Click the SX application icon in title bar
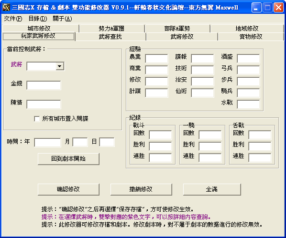Image resolution: width=286 pixels, height=238 pixels. click(6, 8)
